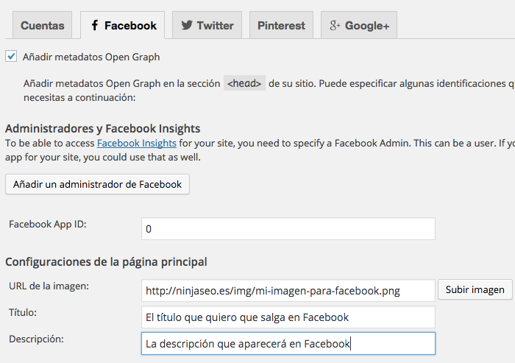Click the Administradores y Facebook Insights heading
Screen dimensions: 515x363
tap(103, 129)
